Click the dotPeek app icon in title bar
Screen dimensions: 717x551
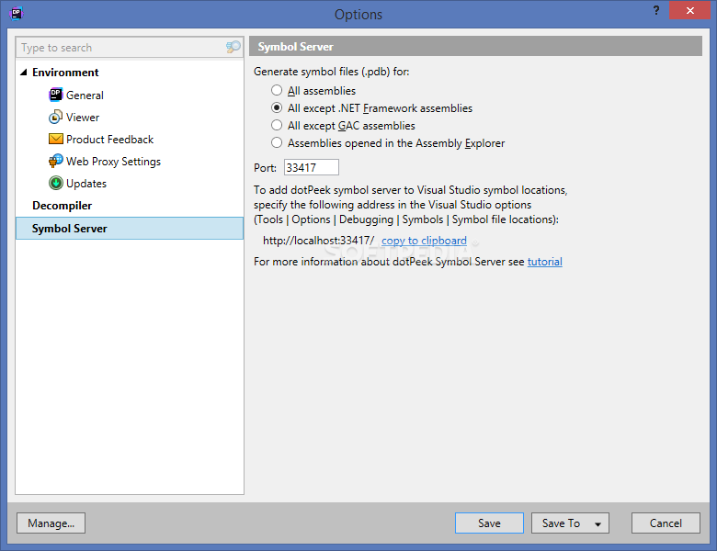pos(17,13)
